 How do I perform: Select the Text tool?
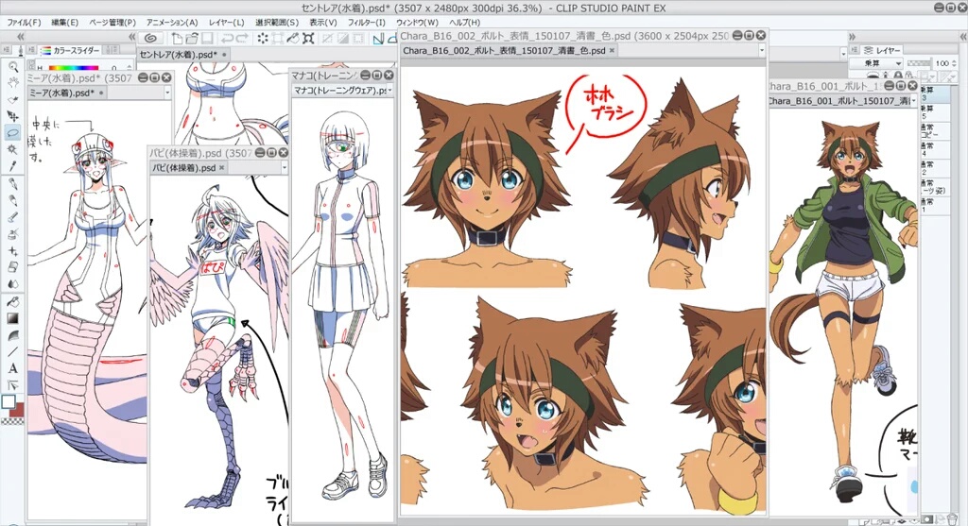(x=12, y=368)
